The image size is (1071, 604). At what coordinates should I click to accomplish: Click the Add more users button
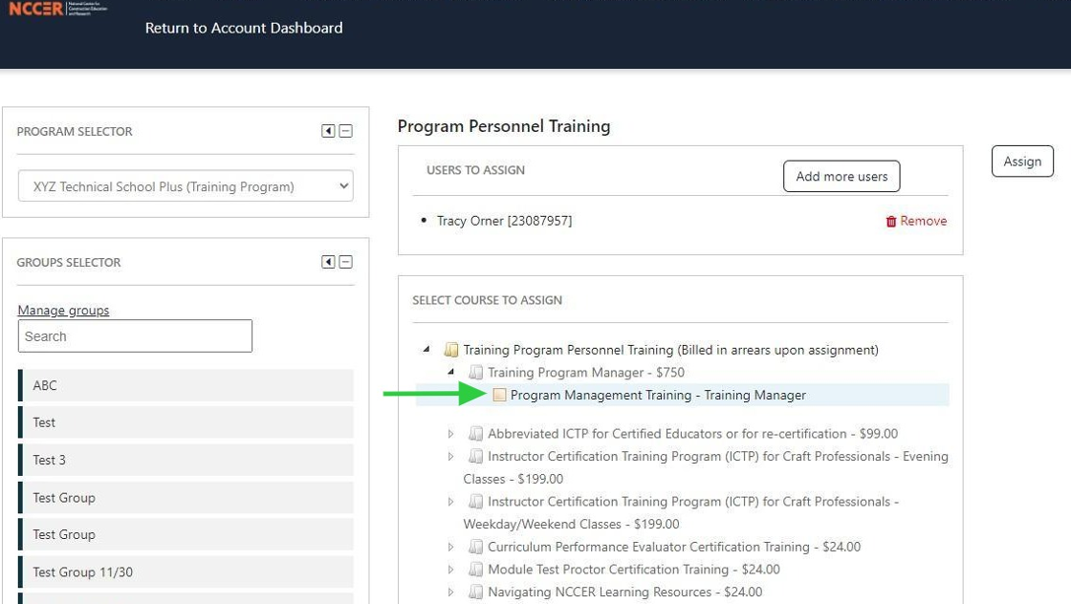[841, 176]
